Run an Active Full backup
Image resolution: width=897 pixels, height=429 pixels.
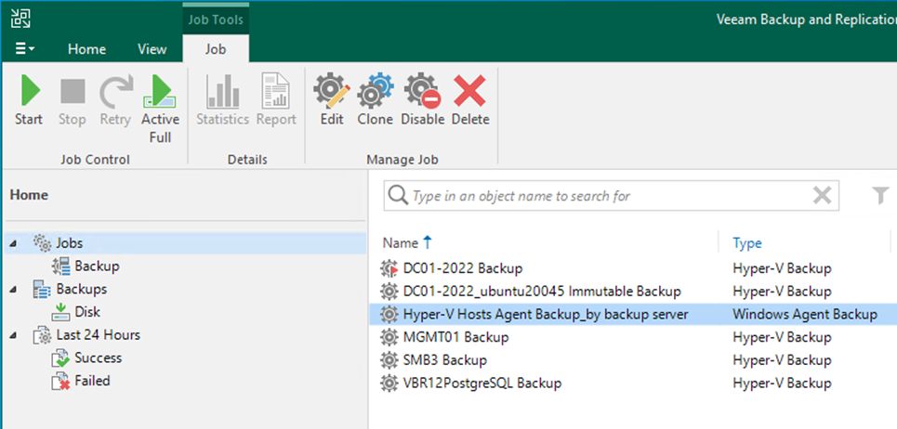160,110
